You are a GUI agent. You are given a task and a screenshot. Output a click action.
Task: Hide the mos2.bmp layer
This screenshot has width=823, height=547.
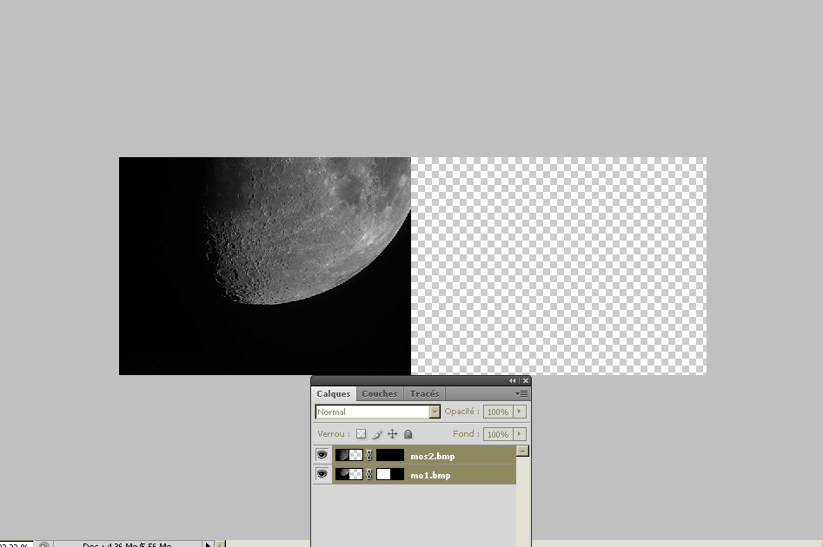322,455
